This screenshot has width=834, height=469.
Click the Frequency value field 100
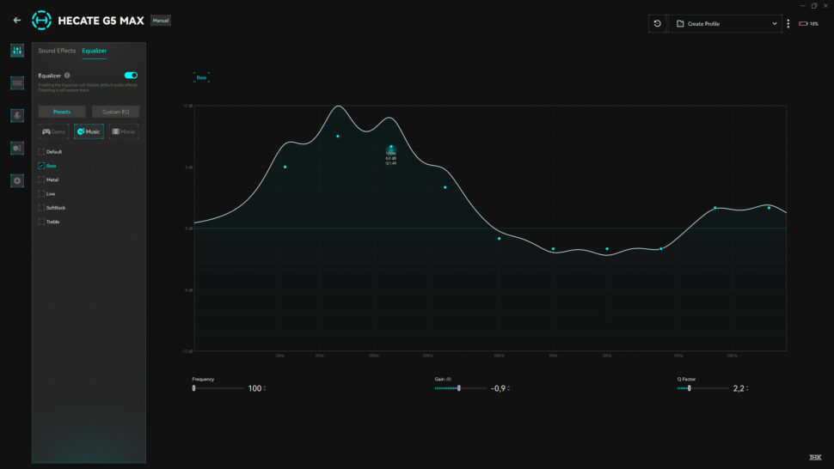254,388
